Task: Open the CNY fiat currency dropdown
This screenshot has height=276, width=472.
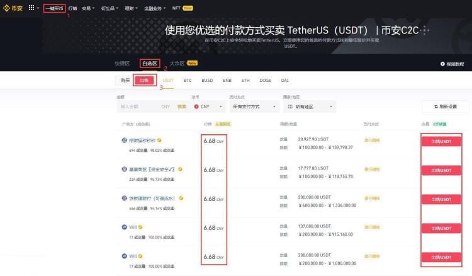Action: pos(208,106)
